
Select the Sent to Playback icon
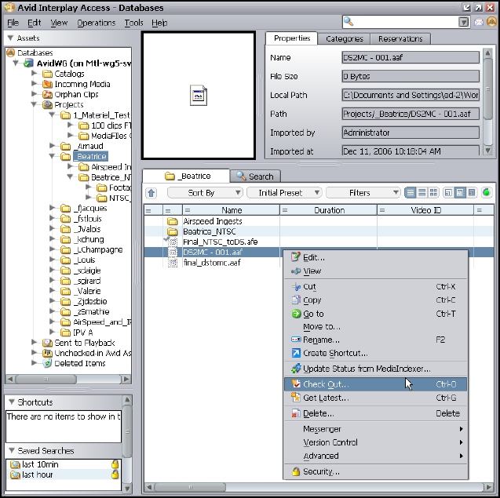click(x=47, y=343)
